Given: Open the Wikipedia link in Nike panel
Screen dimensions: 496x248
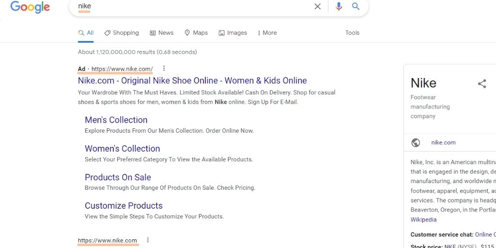Looking at the screenshot, I should [x=423, y=219].
